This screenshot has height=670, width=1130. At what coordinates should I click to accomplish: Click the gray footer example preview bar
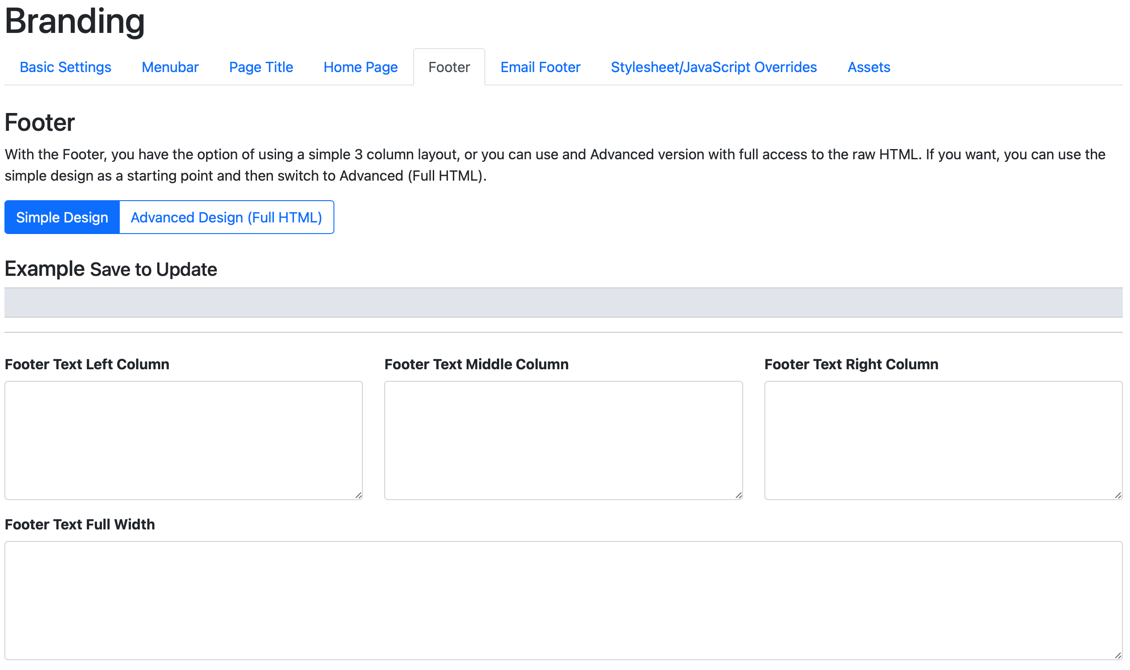click(x=563, y=303)
